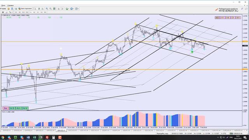Screen dimensions: 249x140
Task: Click the green Ar V chart button
Action: (25, 108)
